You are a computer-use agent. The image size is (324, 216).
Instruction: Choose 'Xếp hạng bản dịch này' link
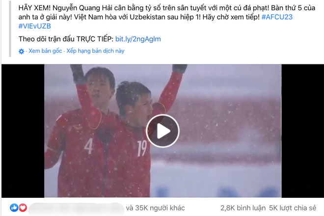click(x=95, y=51)
